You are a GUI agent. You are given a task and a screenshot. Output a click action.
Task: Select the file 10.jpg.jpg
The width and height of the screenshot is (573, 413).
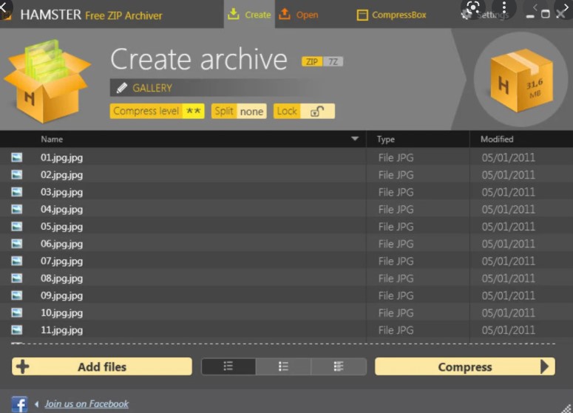61,313
